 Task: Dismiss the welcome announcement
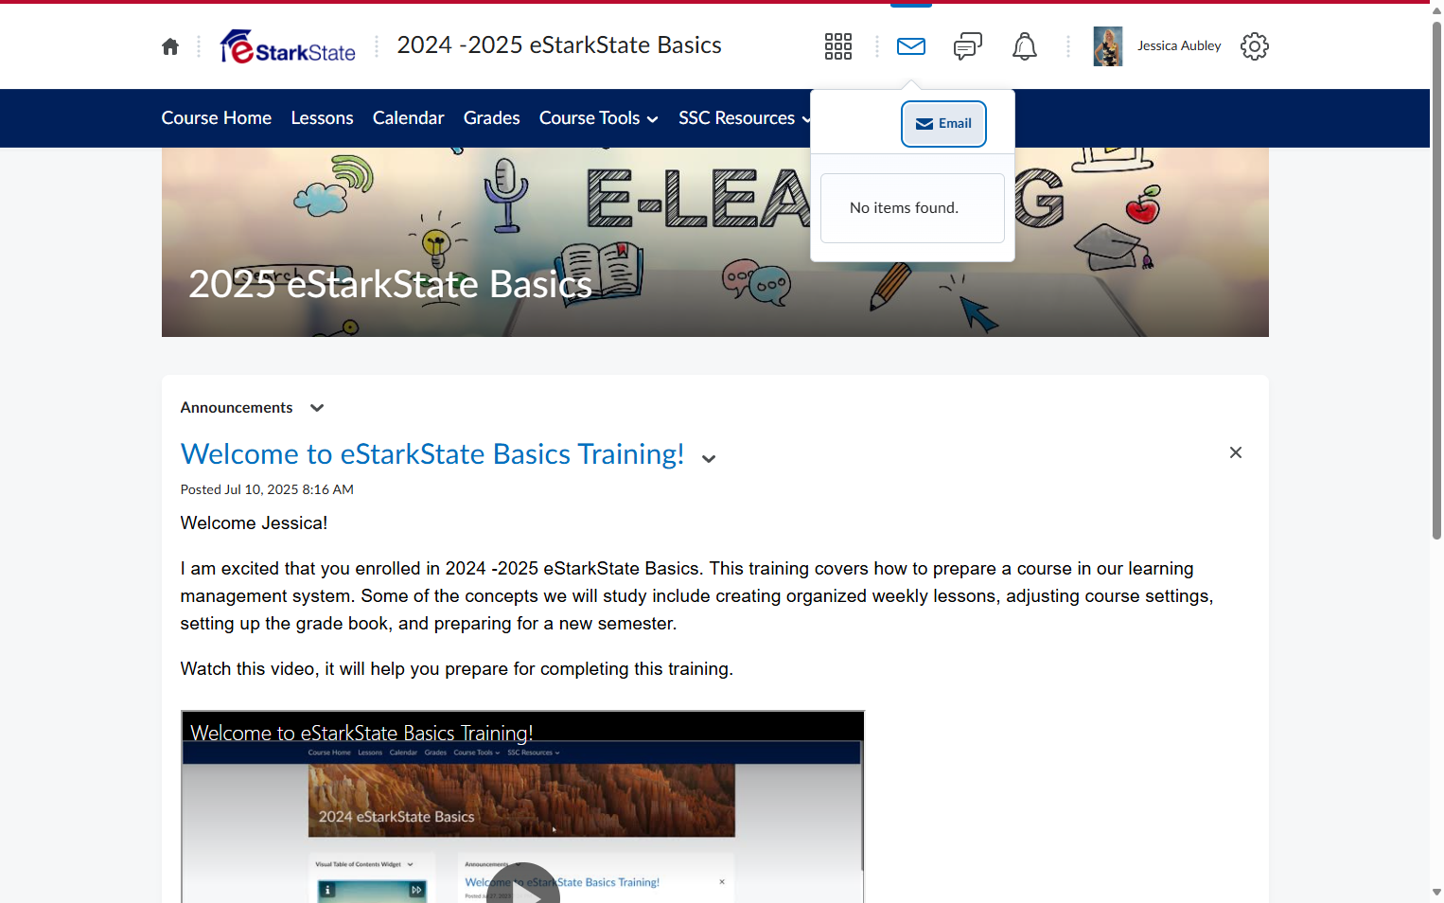pyautogui.click(x=1236, y=452)
